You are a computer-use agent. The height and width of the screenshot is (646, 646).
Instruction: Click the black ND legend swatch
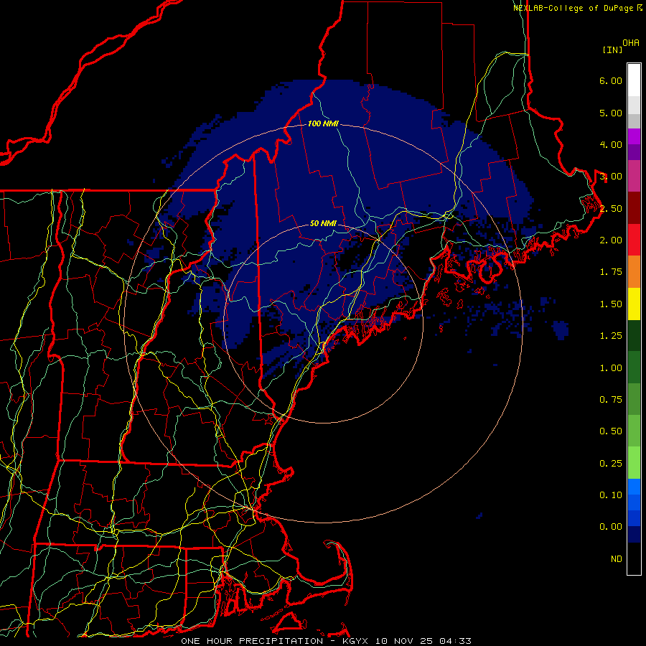(x=634, y=558)
